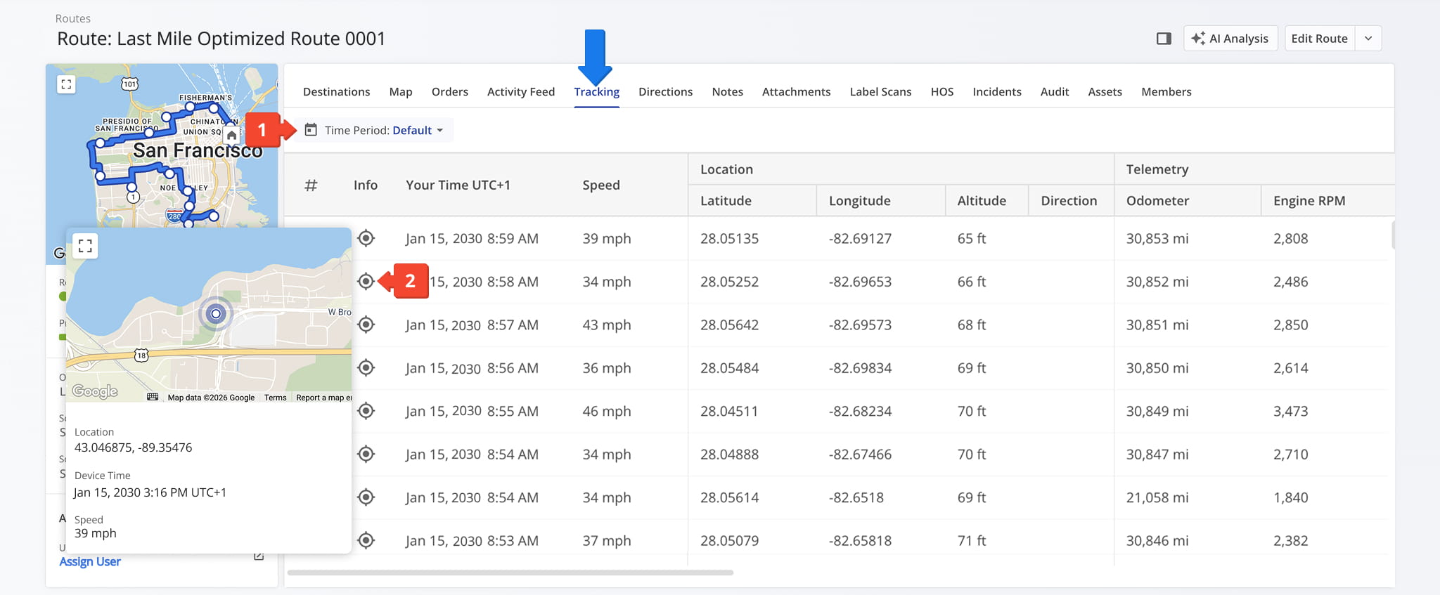Screen dimensions: 1440x595
Task: Click location target icon in 8:53 AM row
Action: coord(366,540)
